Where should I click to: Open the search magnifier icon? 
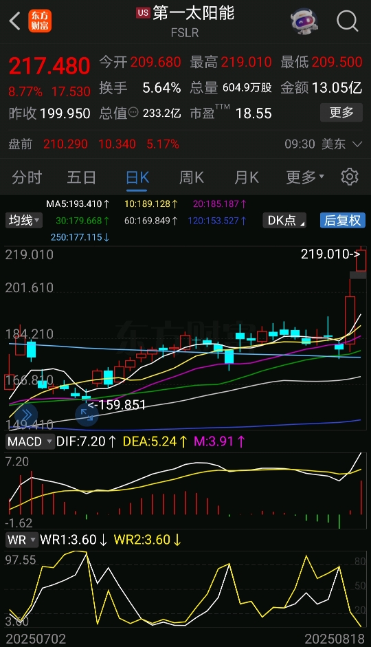point(347,21)
